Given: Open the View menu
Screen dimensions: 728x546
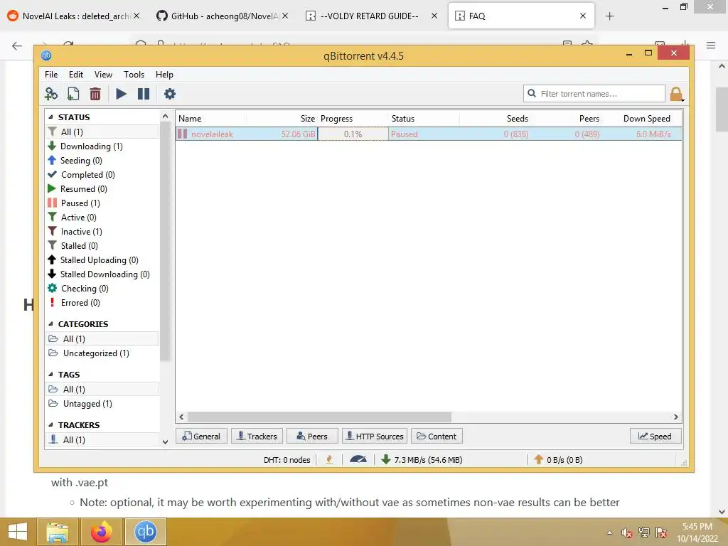Looking at the screenshot, I should [x=103, y=74].
